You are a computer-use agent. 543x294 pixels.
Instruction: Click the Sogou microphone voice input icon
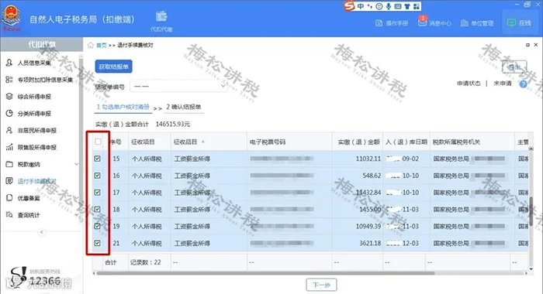[389, 6]
